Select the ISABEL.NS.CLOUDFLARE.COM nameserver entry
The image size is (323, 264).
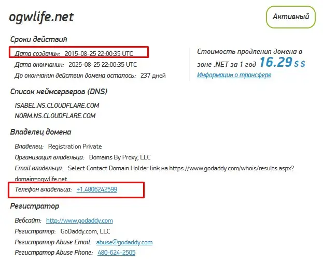pyautogui.click(x=57, y=105)
